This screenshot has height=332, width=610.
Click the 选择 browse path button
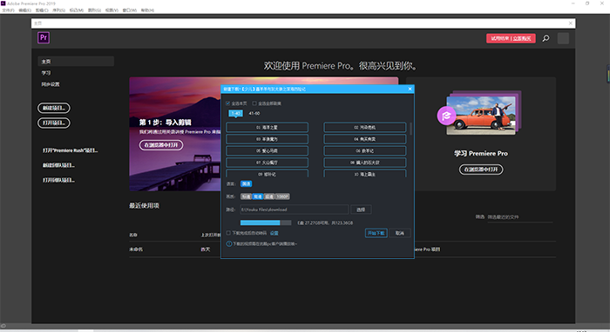[361, 209]
